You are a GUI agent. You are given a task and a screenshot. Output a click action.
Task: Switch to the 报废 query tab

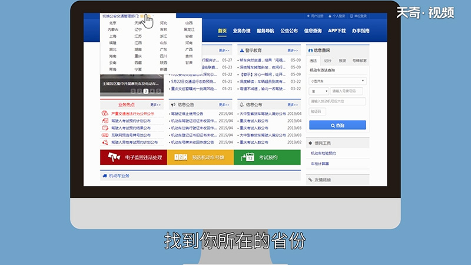[x=342, y=61]
